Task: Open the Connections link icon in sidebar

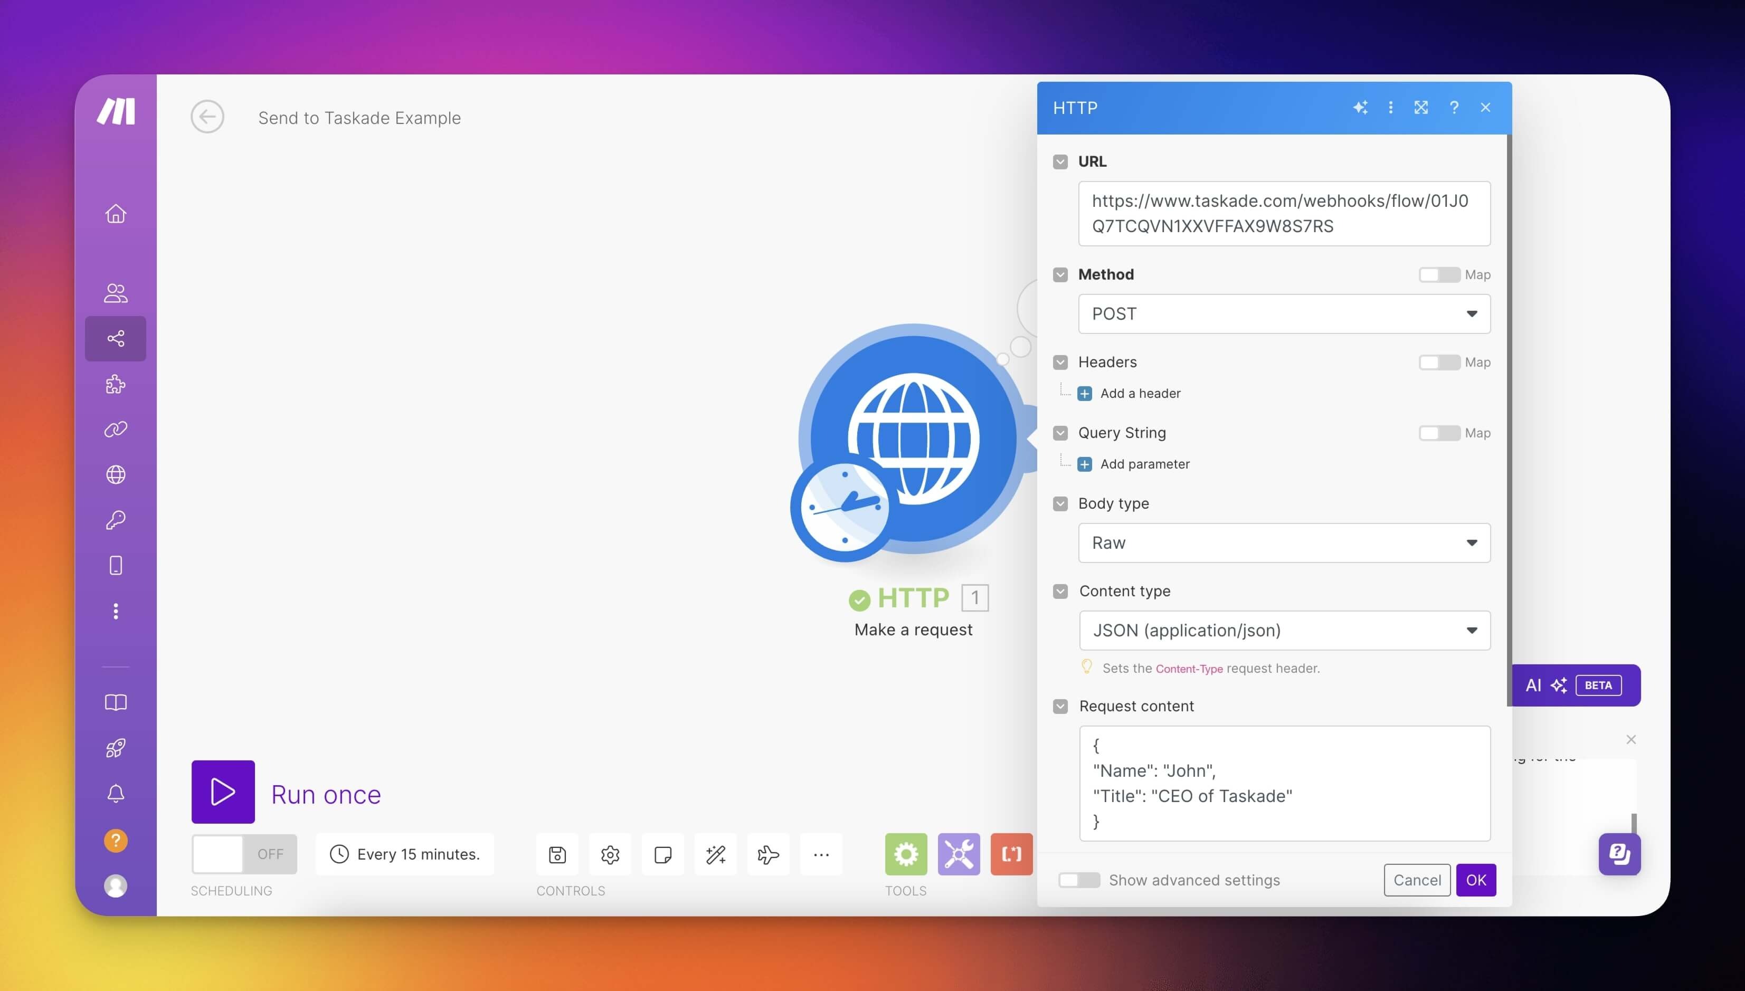Action: 115,430
